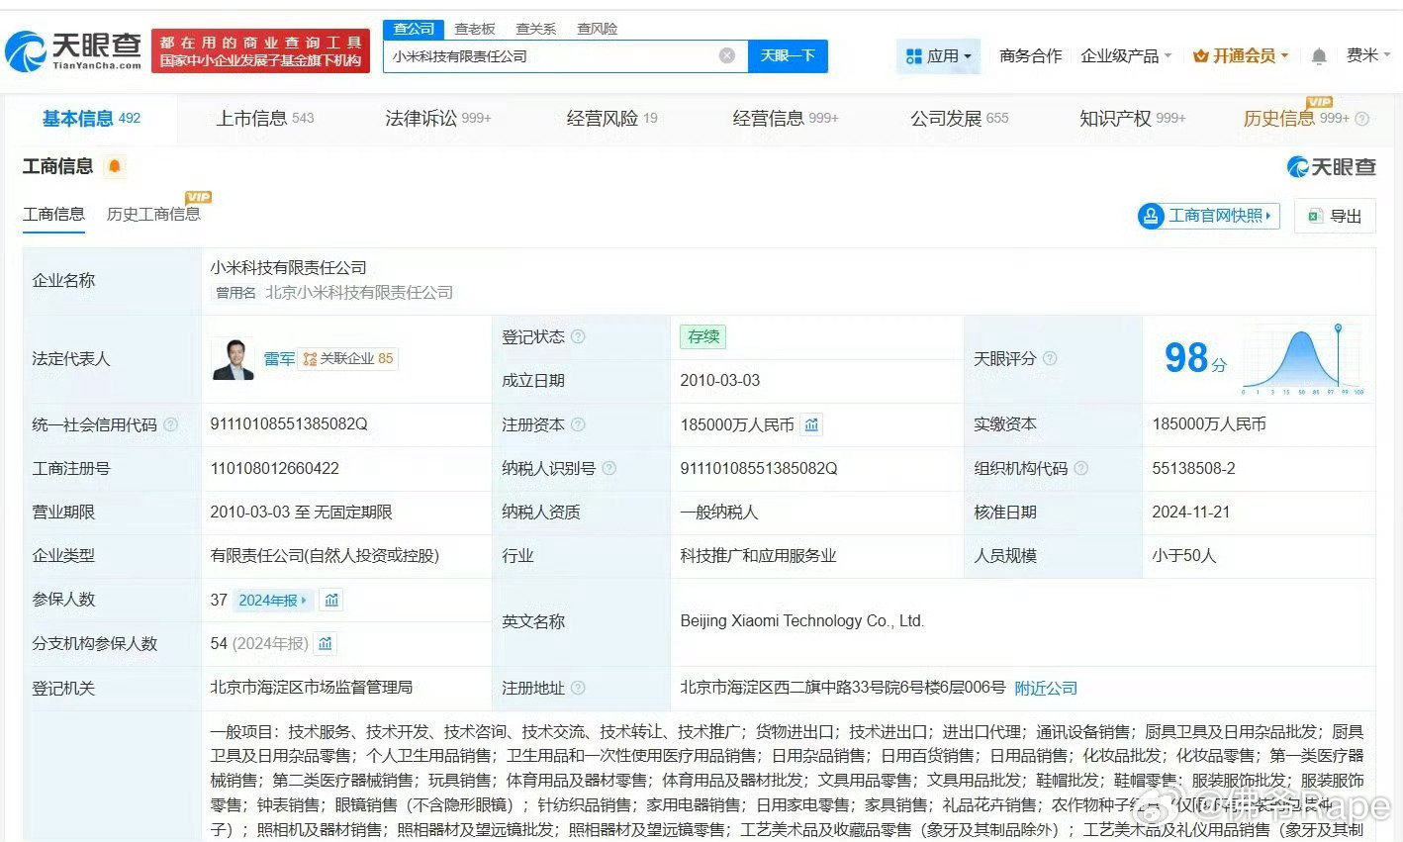Click the 导出 export button
The image size is (1403, 842).
(x=1335, y=216)
